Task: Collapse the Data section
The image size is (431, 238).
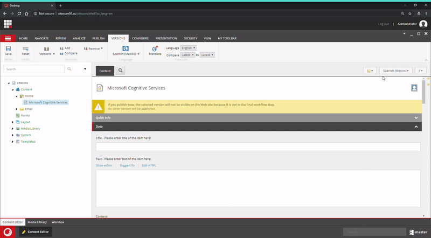Action: [x=416, y=127]
